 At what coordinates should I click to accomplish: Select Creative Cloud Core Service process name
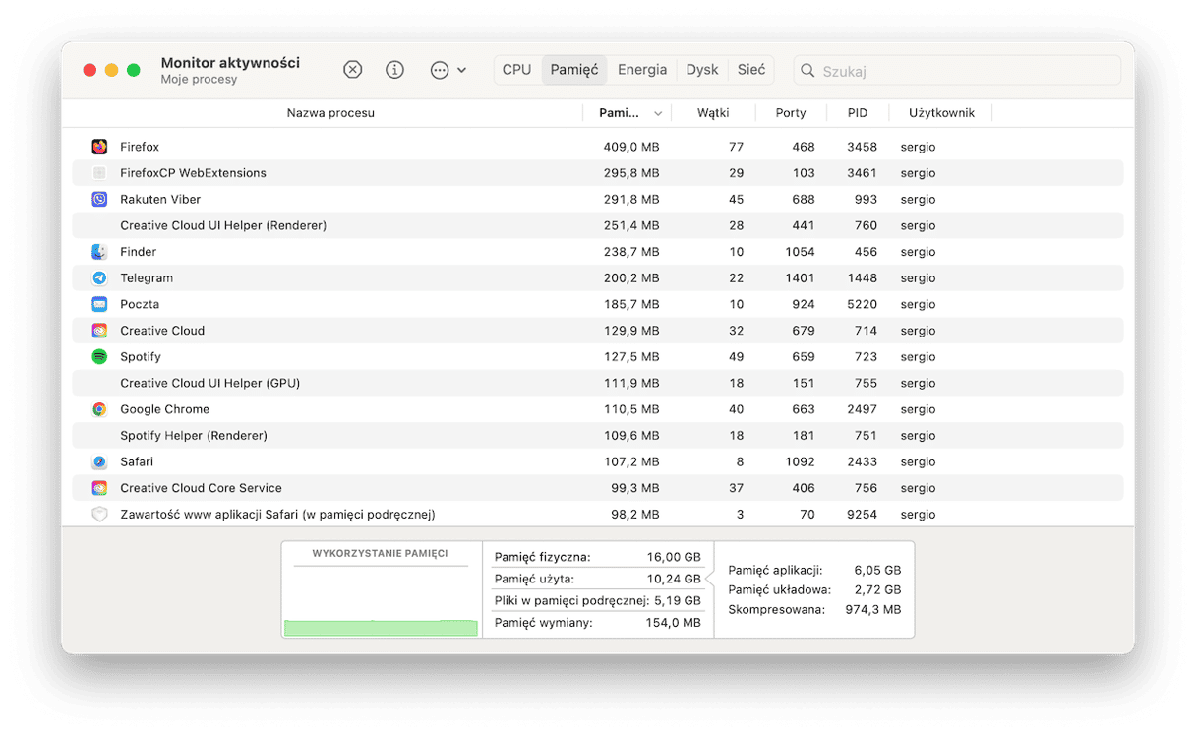coord(201,488)
